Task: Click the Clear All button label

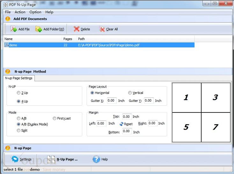Action: point(112,29)
